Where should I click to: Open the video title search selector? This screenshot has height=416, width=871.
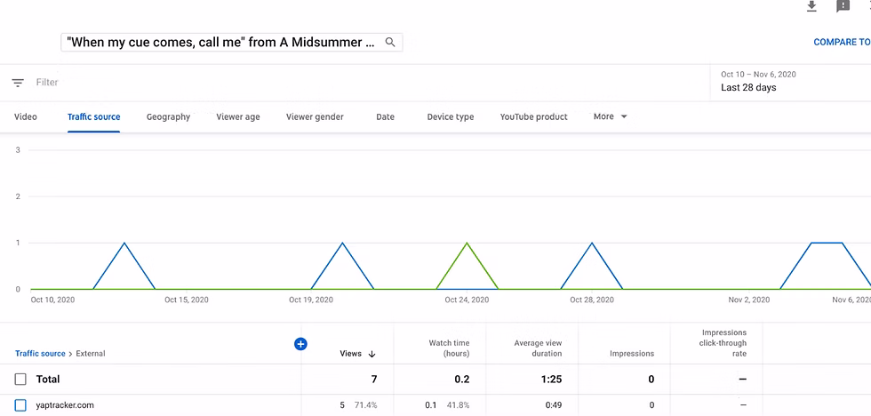pos(220,42)
